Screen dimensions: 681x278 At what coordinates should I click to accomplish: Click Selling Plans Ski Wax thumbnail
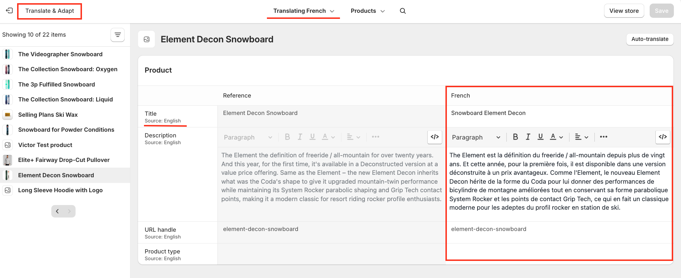point(7,115)
